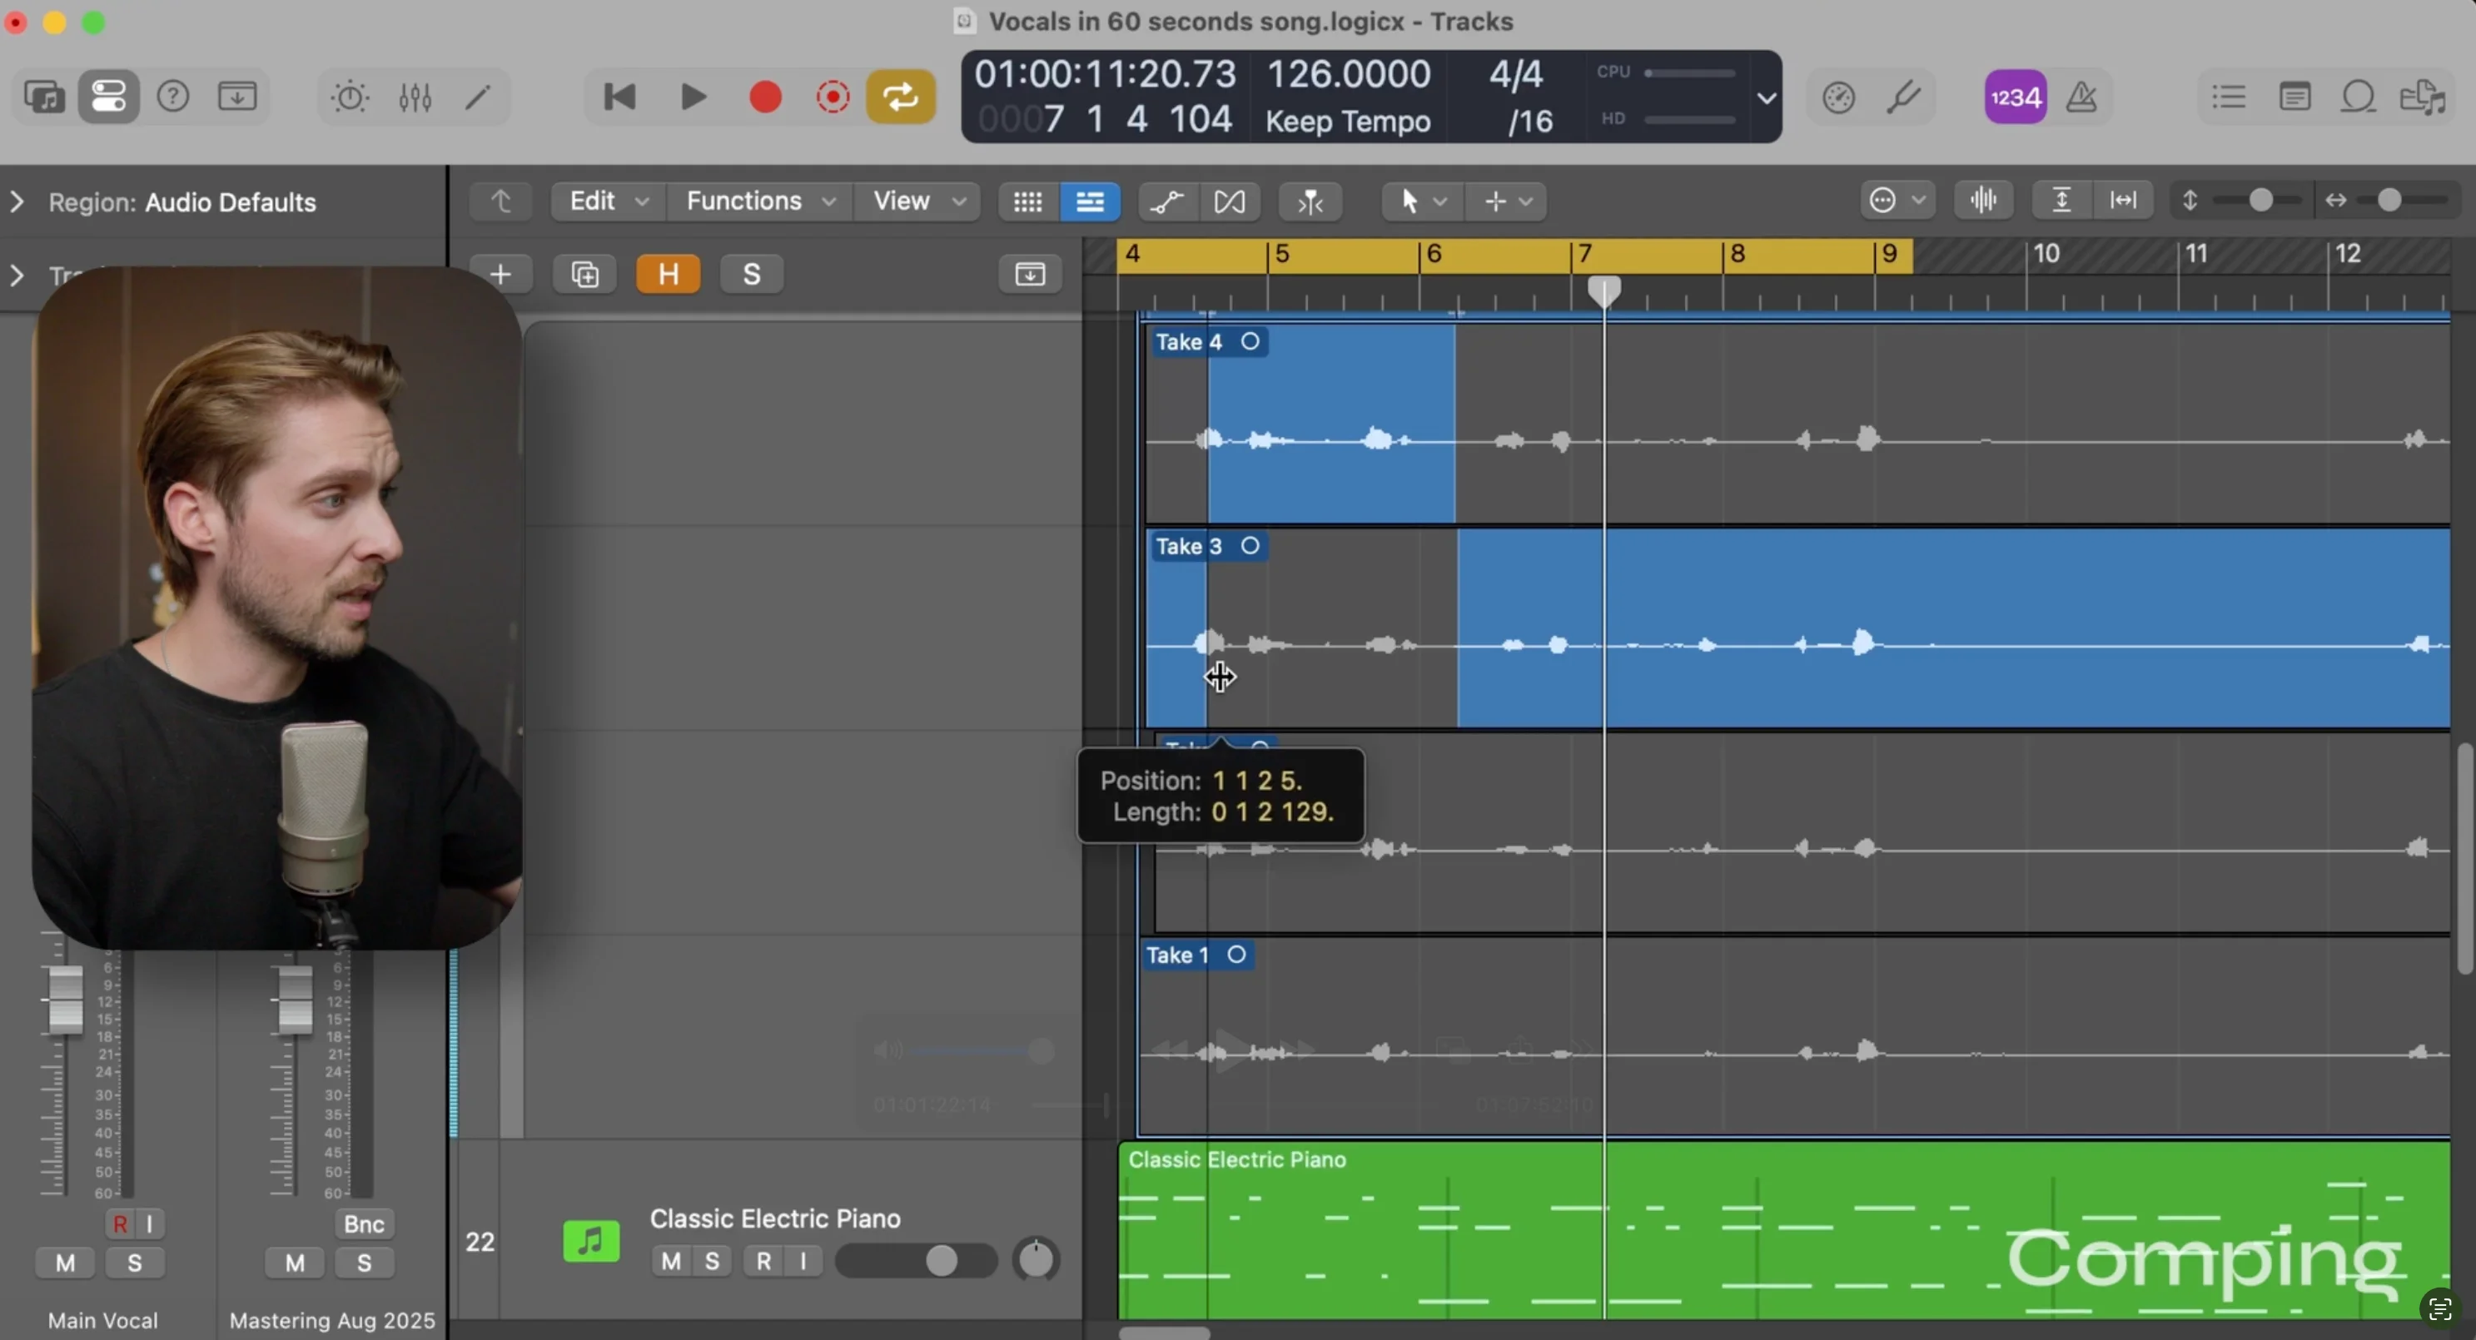Toggle the Flex show/hide button
Viewport: 2476px width, 1340px height.
(1230, 201)
